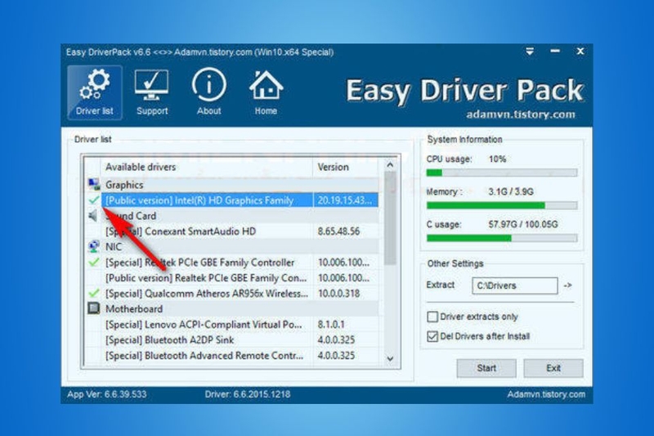Click the driver list scroll up arrow
654x436 pixels.
(390, 164)
